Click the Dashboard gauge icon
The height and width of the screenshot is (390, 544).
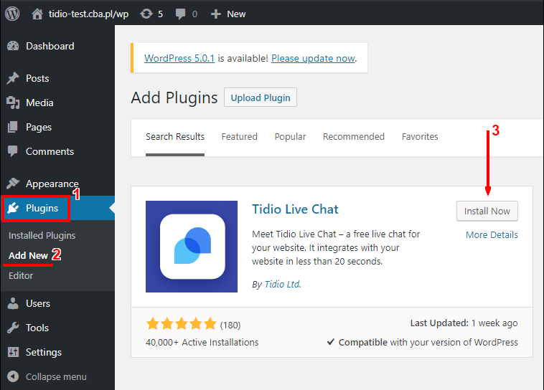[x=13, y=46]
